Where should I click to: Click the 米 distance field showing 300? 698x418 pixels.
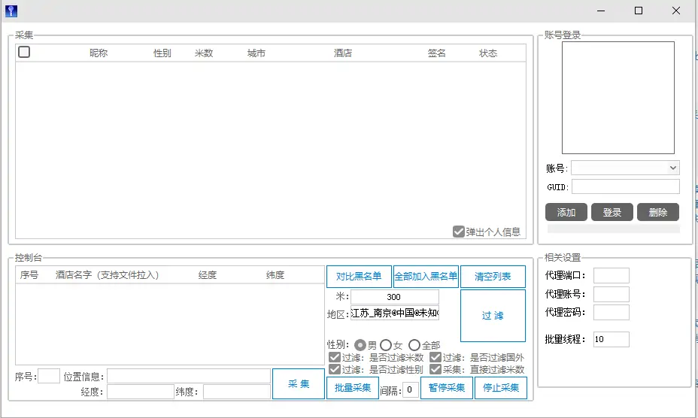394,297
